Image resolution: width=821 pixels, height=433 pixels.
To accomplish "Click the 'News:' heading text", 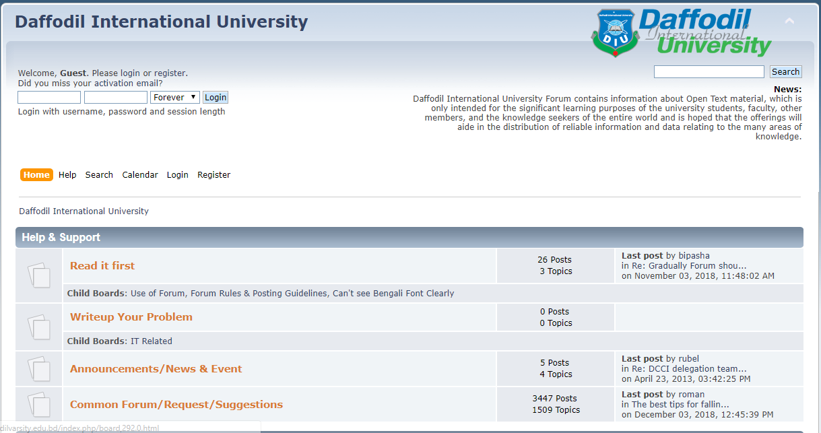I will click(x=787, y=90).
